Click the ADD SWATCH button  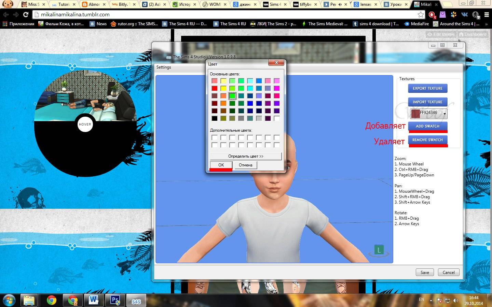coord(427,126)
